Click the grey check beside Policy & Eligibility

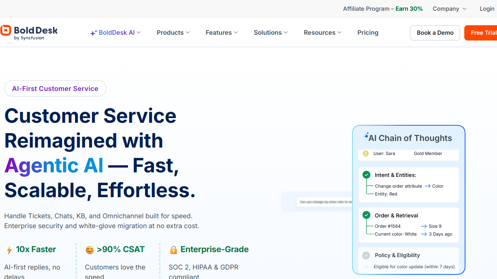click(366, 255)
